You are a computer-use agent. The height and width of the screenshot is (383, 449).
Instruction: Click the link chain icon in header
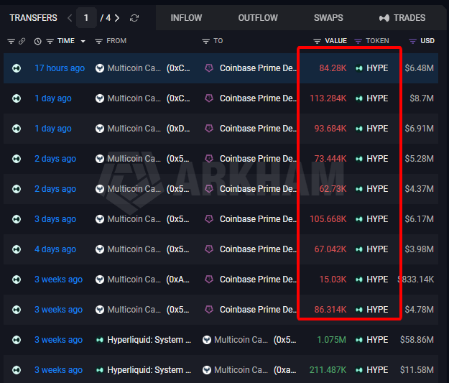coord(22,41)
